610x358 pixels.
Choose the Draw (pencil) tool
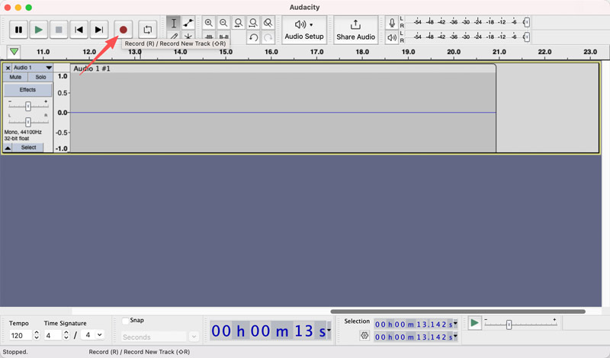pos(174,36)
